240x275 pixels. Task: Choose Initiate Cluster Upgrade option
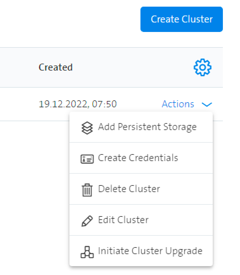point(141,251)
